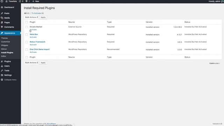Click the Envato Market plugin name
The image size is (224, 126).
[36, 27]
